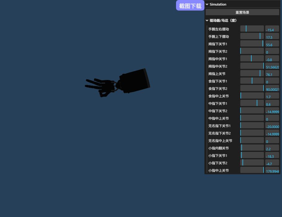This screenshot has height=217, width=282.
Task: Click the 小指中上关节 slider bar
Action: (252, 170)
